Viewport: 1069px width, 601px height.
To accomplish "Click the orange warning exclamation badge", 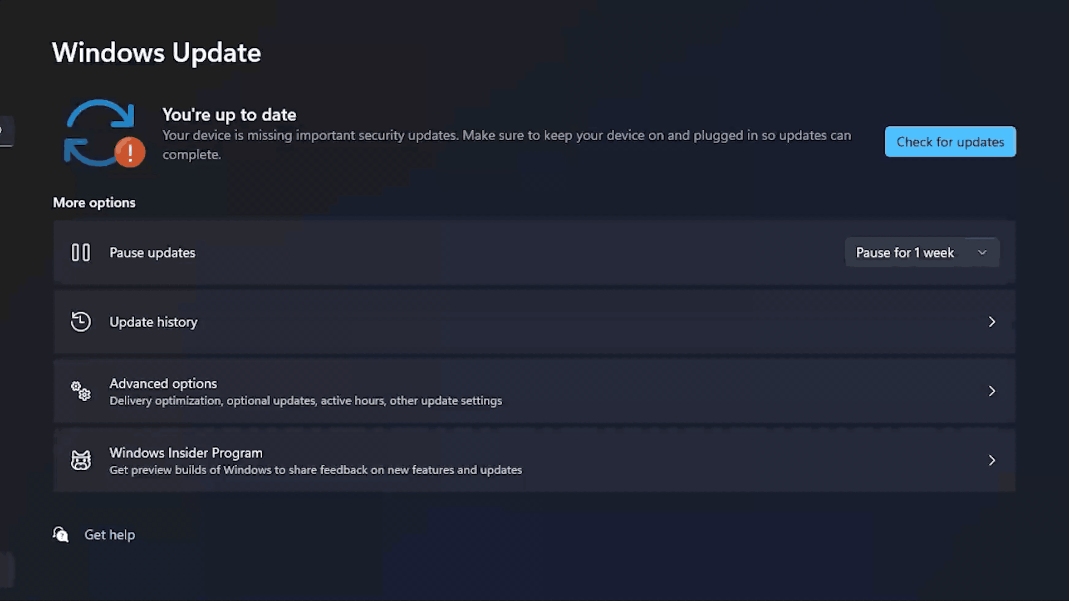I will click(130, 152).
